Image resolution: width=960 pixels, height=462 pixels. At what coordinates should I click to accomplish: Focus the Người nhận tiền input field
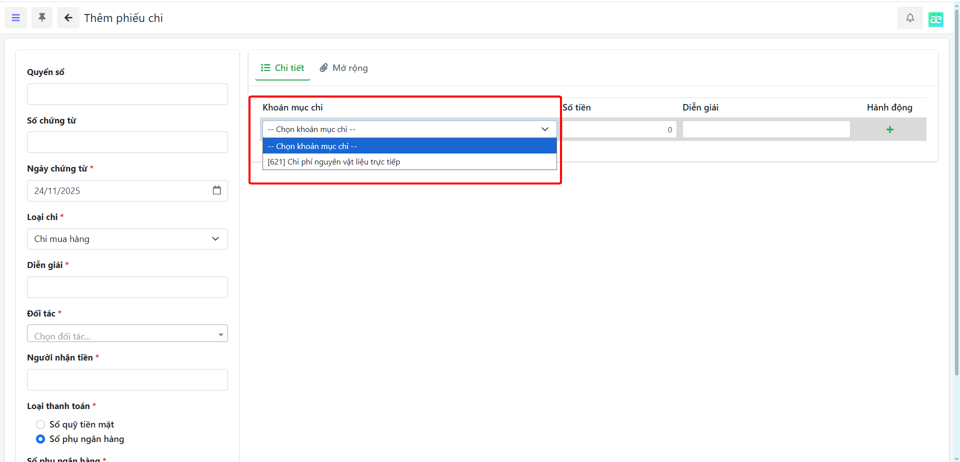point(127,380)
